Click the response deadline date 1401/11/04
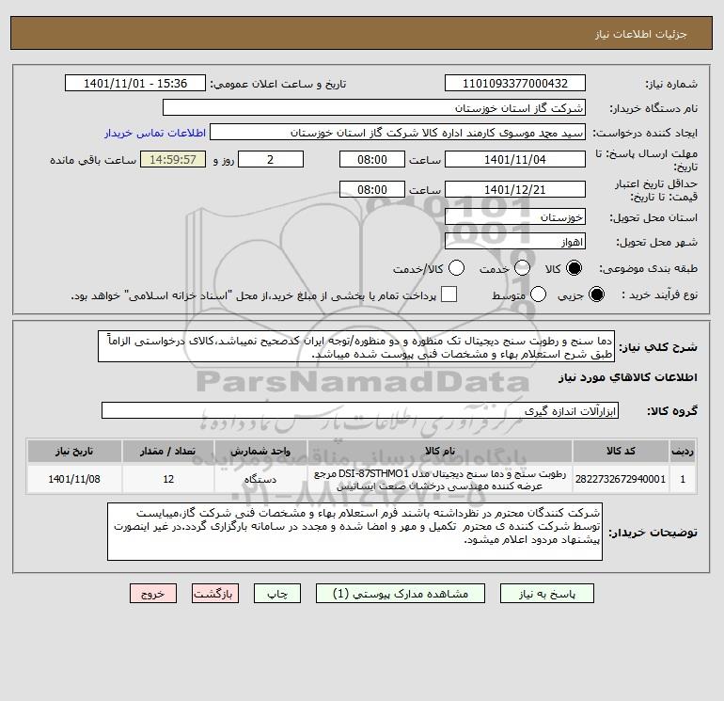This screenshot has height=701, width=724. [515, 159]
